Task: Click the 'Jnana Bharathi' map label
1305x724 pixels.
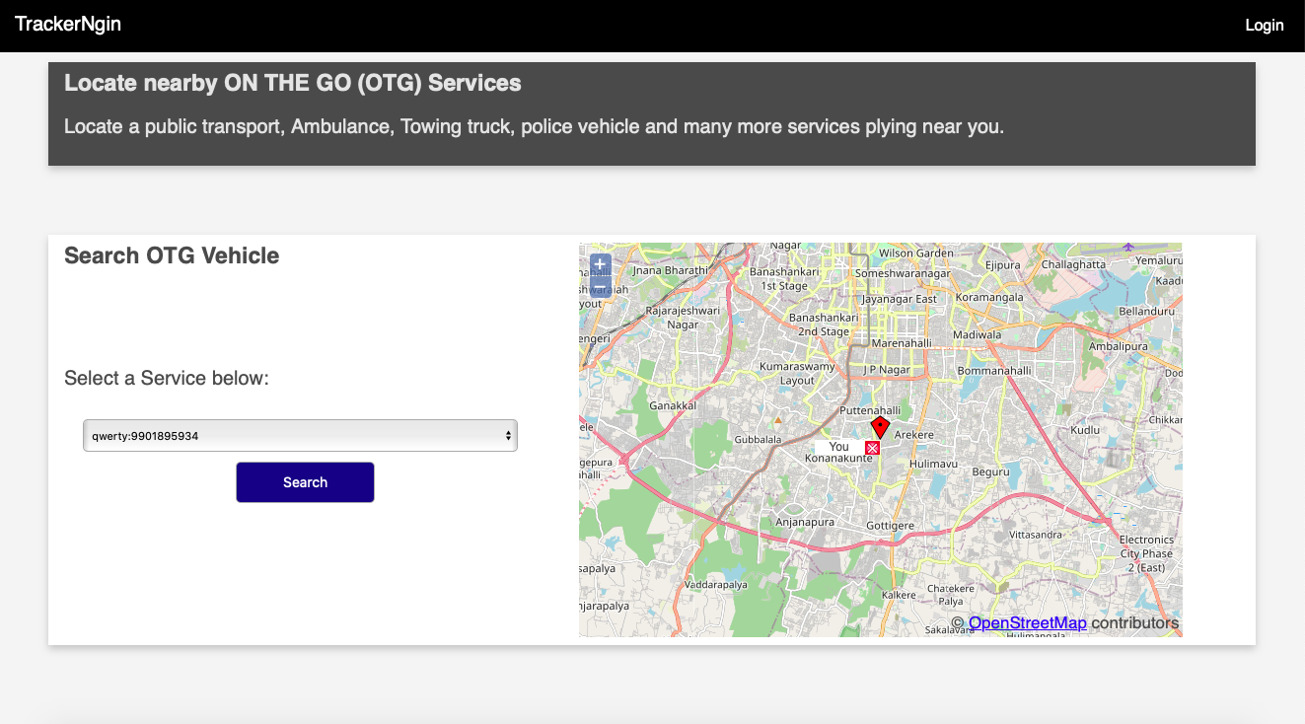Action: click(x=670, y=269)
